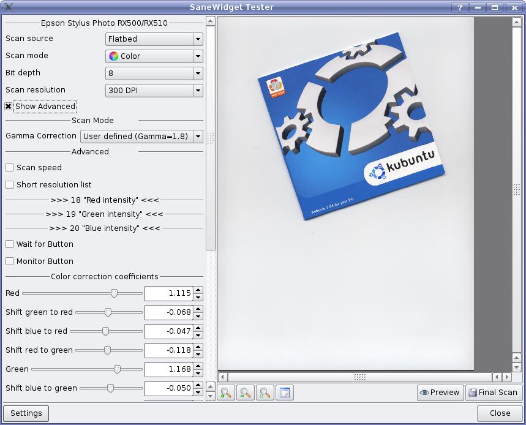The image size is (526, 425).
Task: Click the preview horizontal scroll right arrow
Action: 507,377
